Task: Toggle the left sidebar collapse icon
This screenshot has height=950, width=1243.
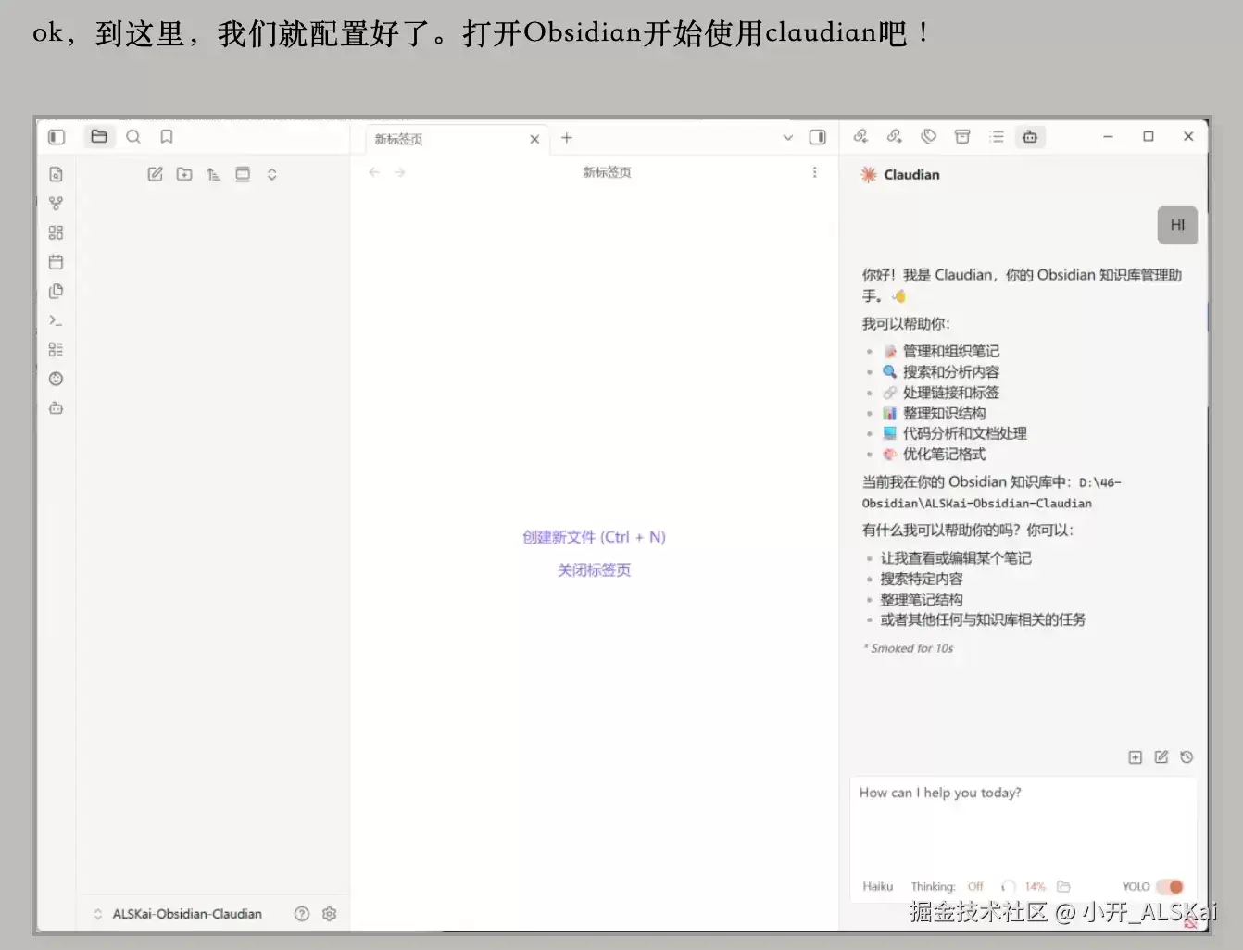Action: point(56,137)
